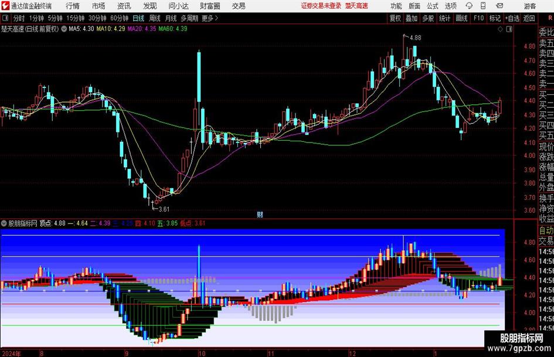Open the 市场 menu
The image size is (554, 357).
[x=98, y=6]
